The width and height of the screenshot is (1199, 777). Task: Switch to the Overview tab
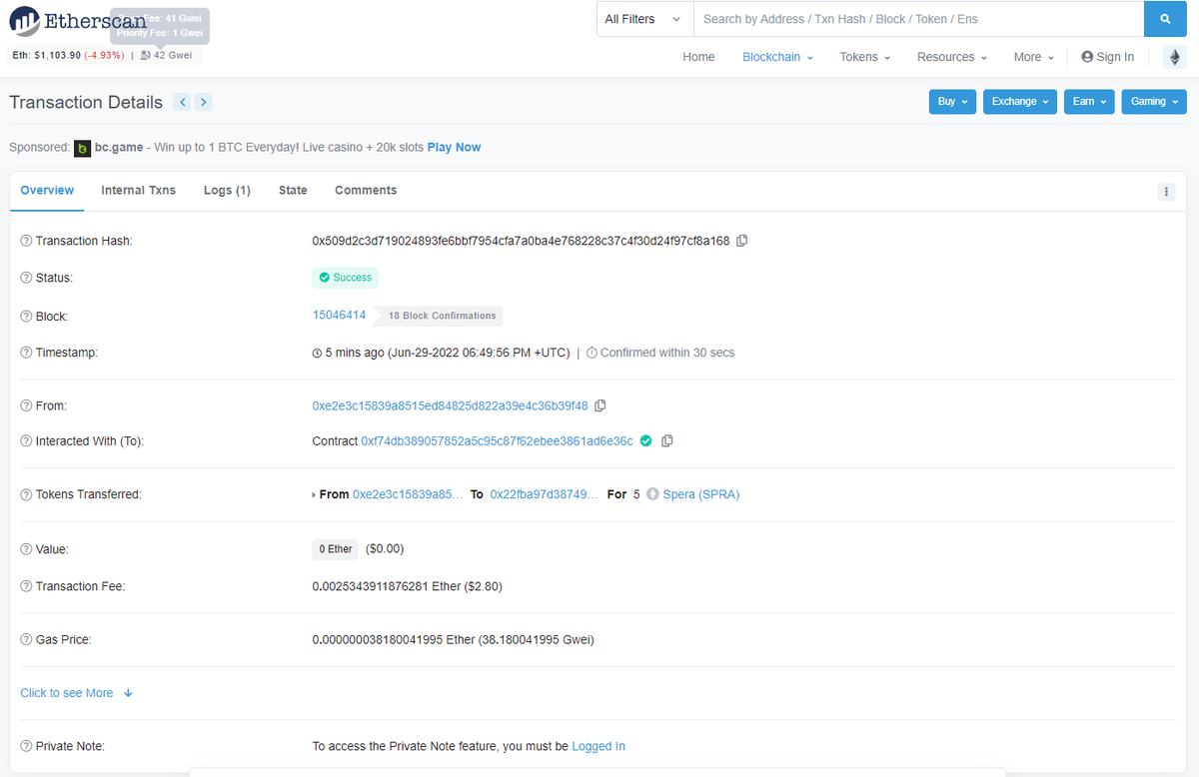(47, 191)
